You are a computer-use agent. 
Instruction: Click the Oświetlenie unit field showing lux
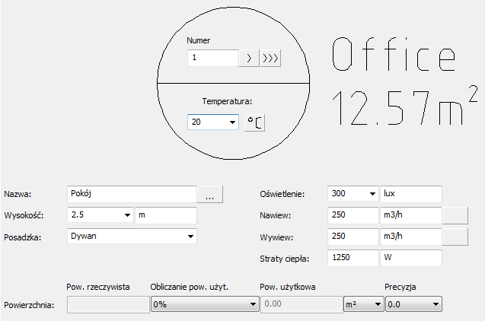click(411, 194)
